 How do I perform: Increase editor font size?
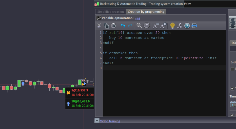[x=163, y=26]
